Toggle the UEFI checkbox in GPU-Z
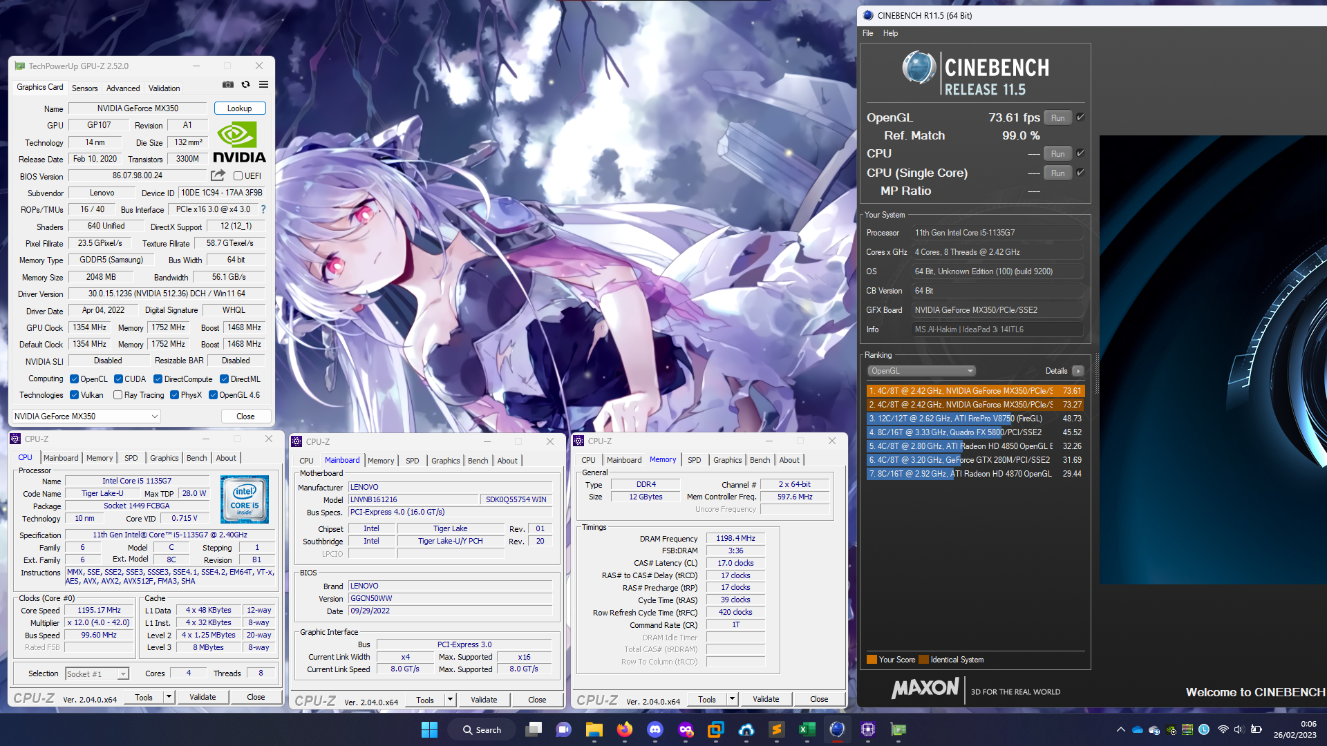This screenshot has width=1327, height=746. pyautogui.click(x=238, y=176)
